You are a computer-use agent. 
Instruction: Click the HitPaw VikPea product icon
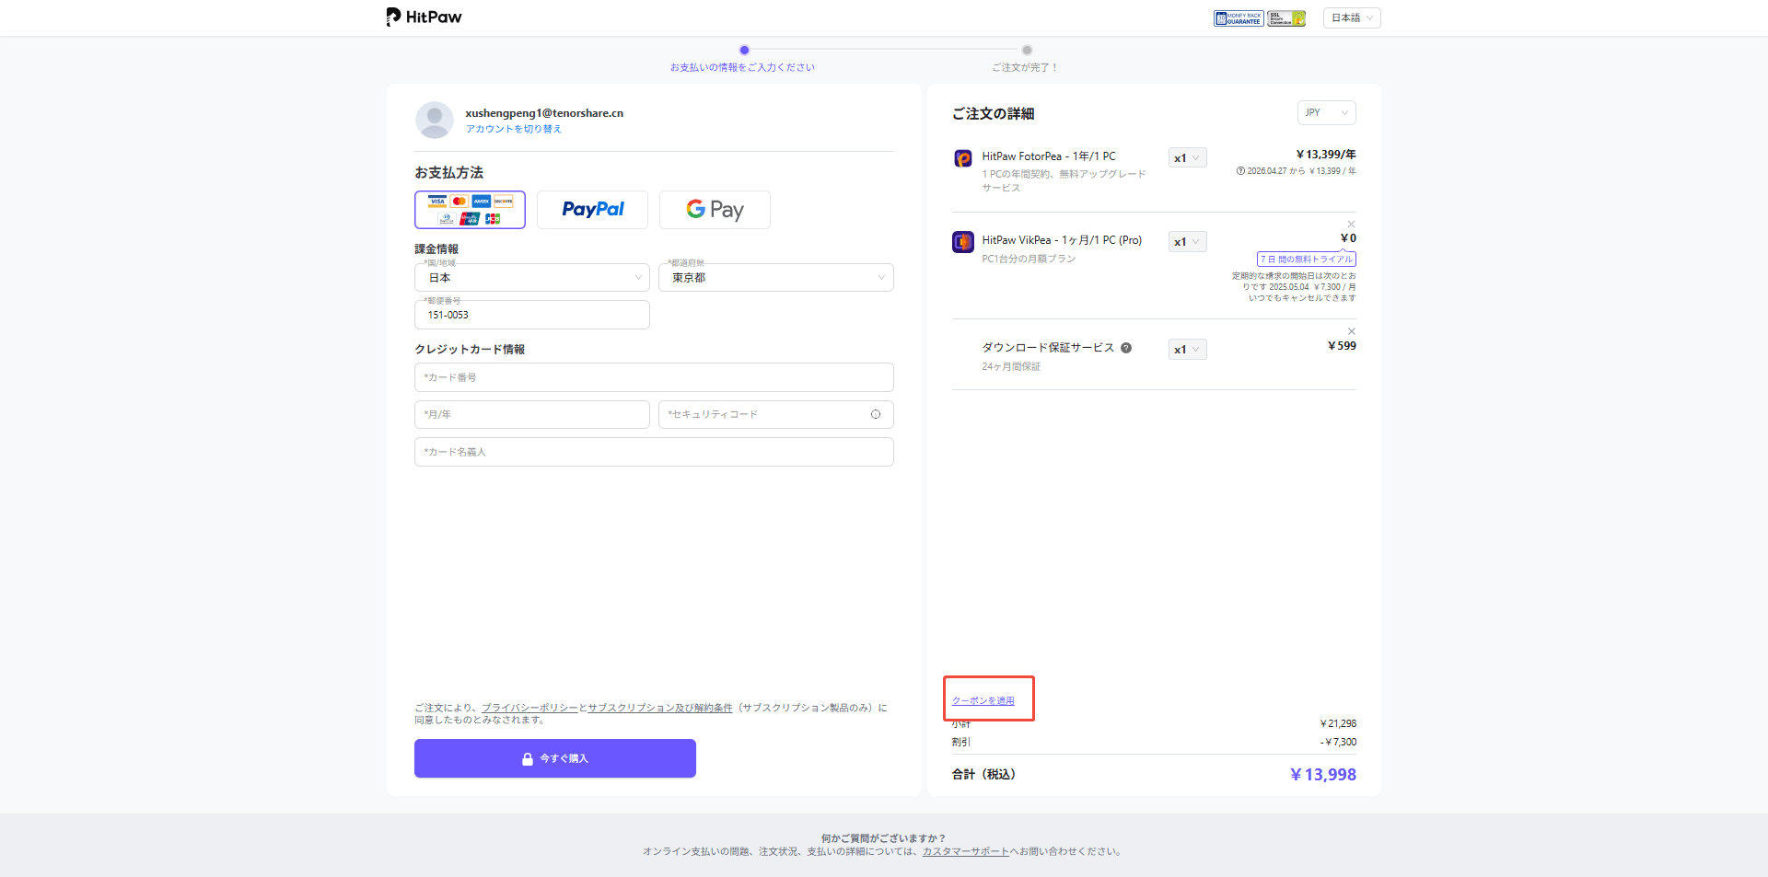[962, 242]
